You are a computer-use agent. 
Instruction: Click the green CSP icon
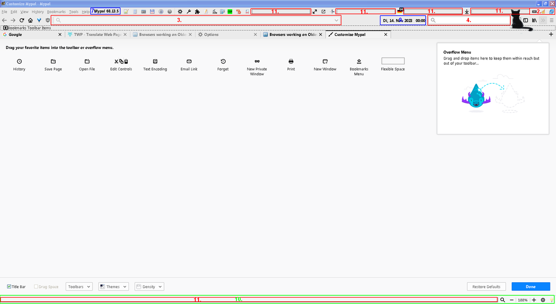click(x=230, y=11)
